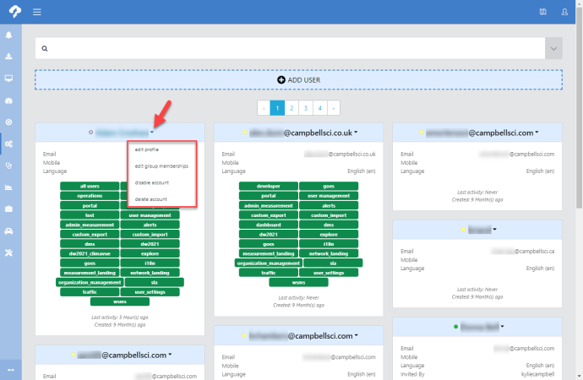Click the kyliecampbell invited-by text
Image resolution: width=583 pixels, height=380 pixels.
point(537,374)
